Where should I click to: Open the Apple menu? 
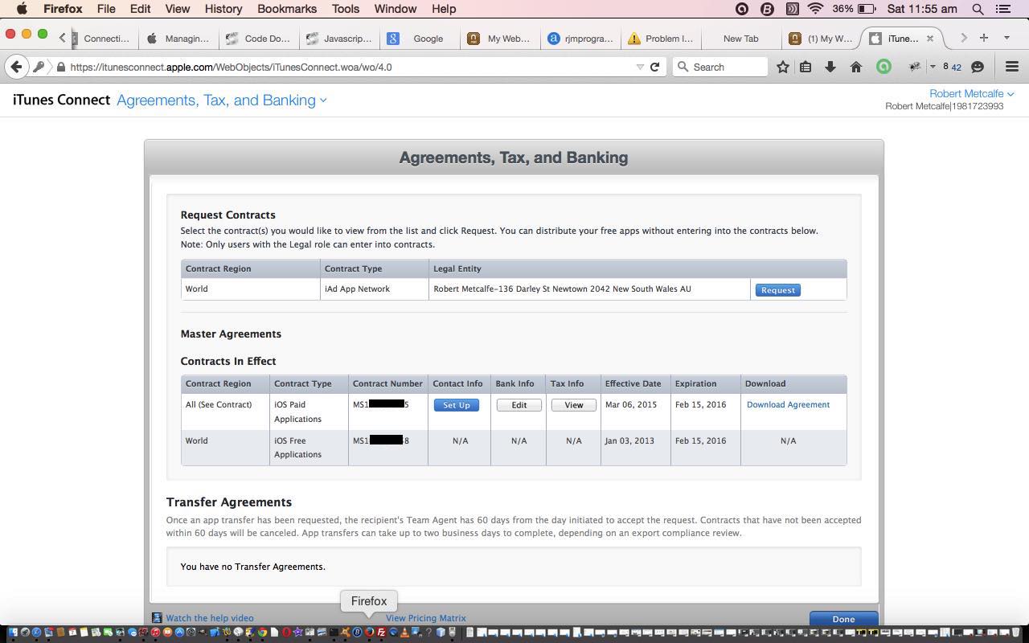(22, 9)
